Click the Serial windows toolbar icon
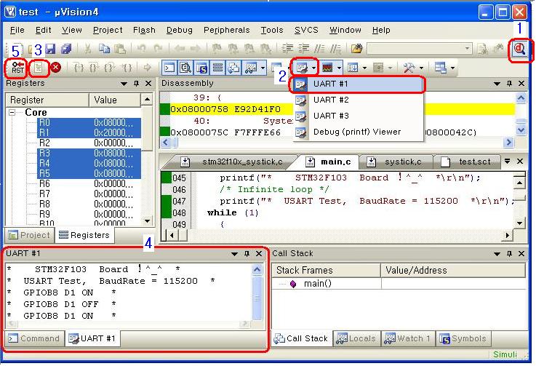536x366 pixels. 303,68
